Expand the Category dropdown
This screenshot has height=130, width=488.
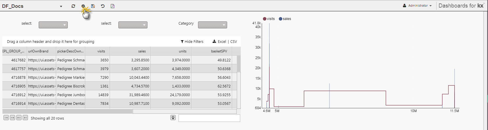point(212,25)
